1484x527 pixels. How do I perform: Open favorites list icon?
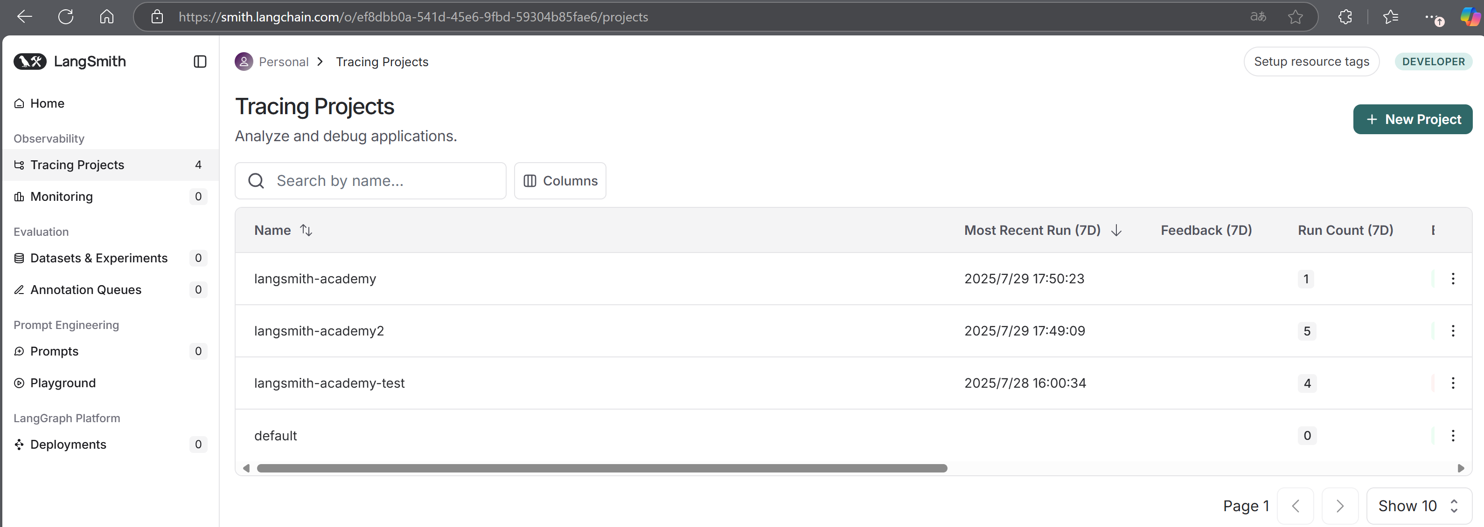(1390, 17)
